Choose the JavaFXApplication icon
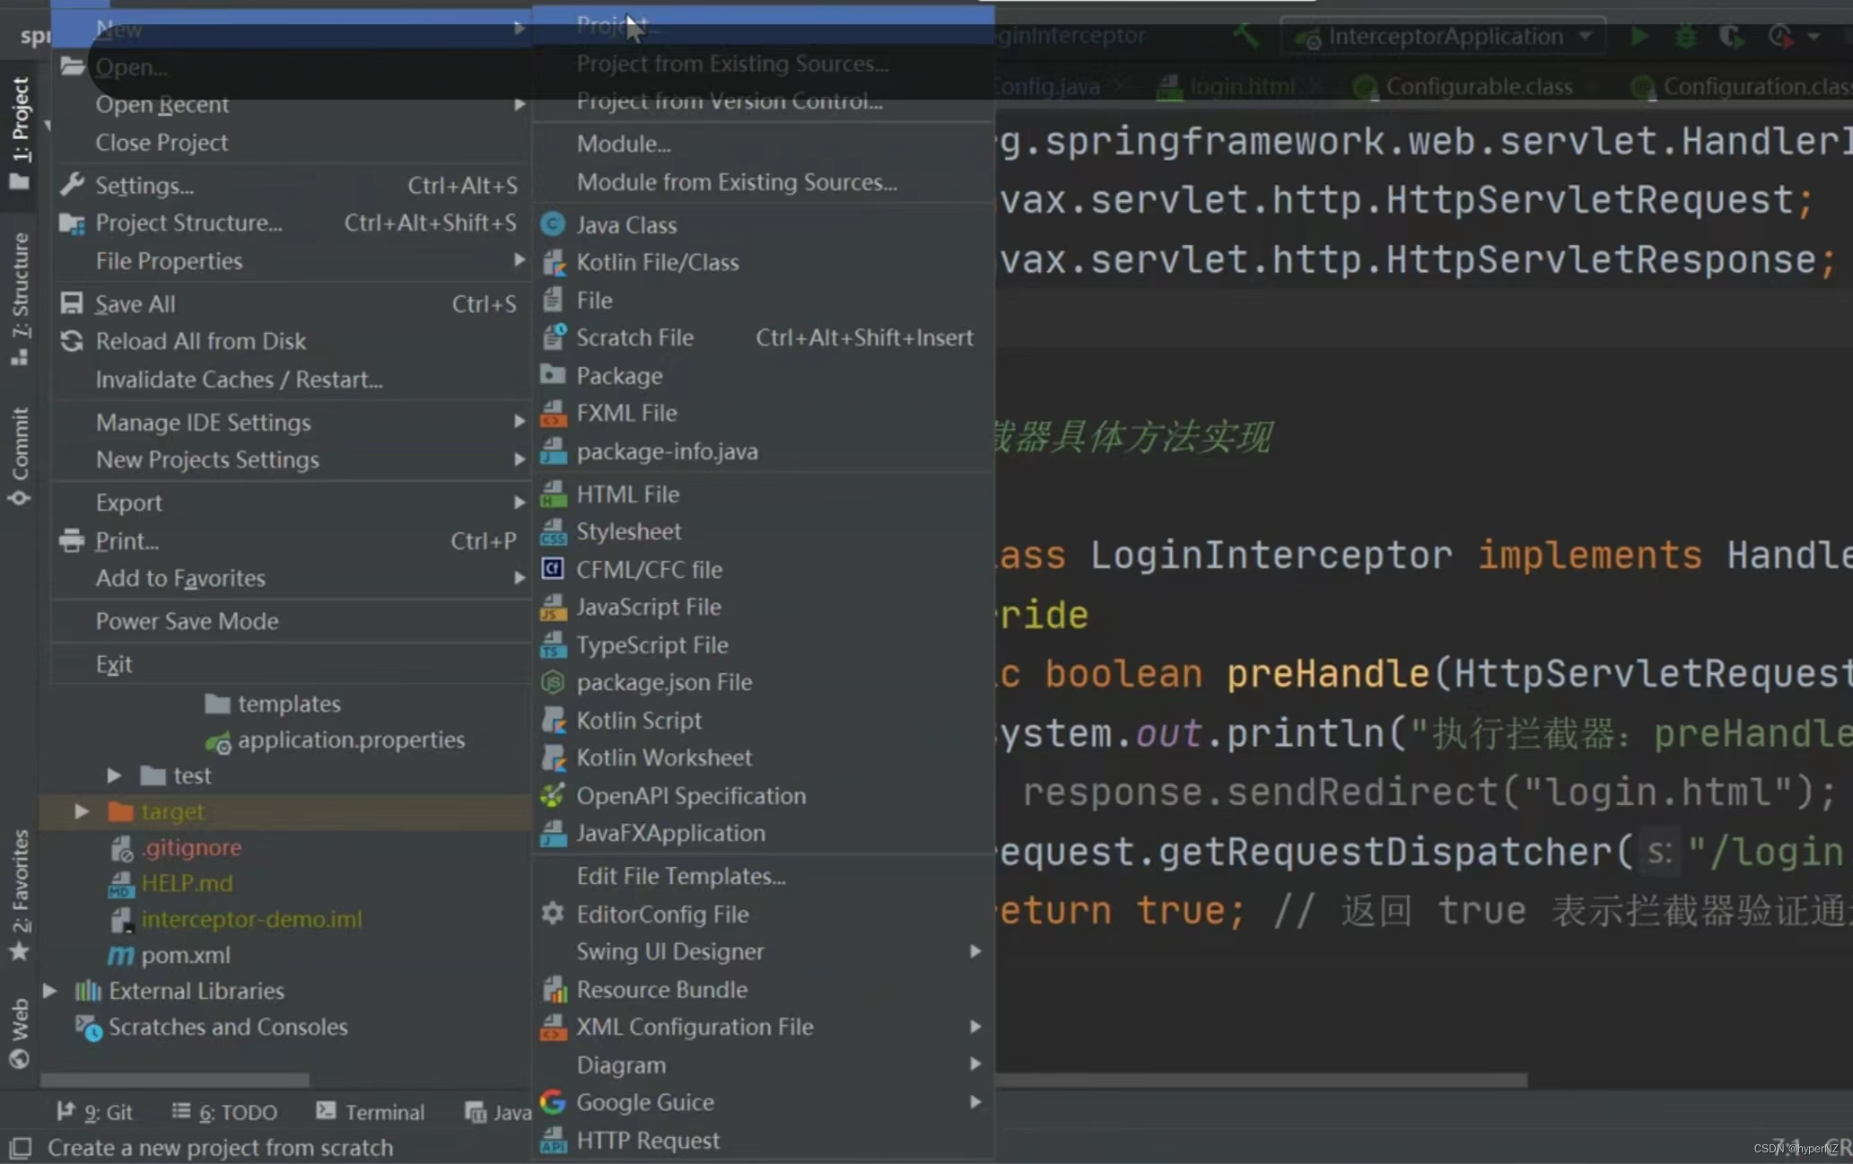1853x1164 pixels. point(553,833)
